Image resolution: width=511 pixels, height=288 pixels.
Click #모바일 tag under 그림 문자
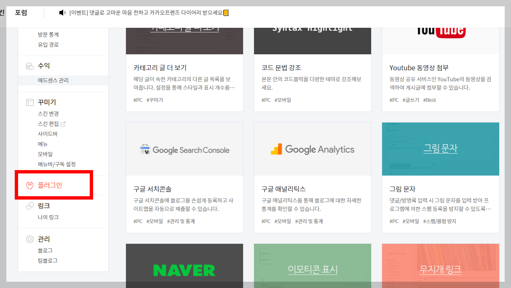click(411, 221)
